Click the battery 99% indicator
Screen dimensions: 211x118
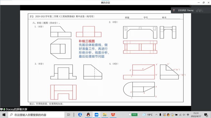tap(134, 115)
